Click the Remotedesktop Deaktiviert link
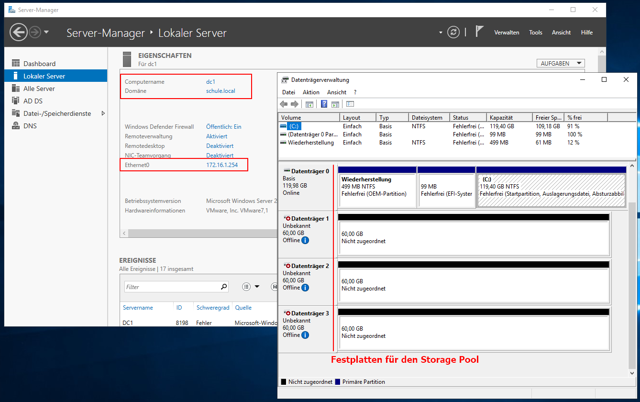Screen dimensions: 640x402 220,145
